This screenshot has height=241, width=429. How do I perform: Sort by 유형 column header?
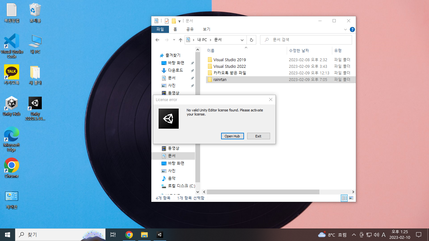coord(344,51)
